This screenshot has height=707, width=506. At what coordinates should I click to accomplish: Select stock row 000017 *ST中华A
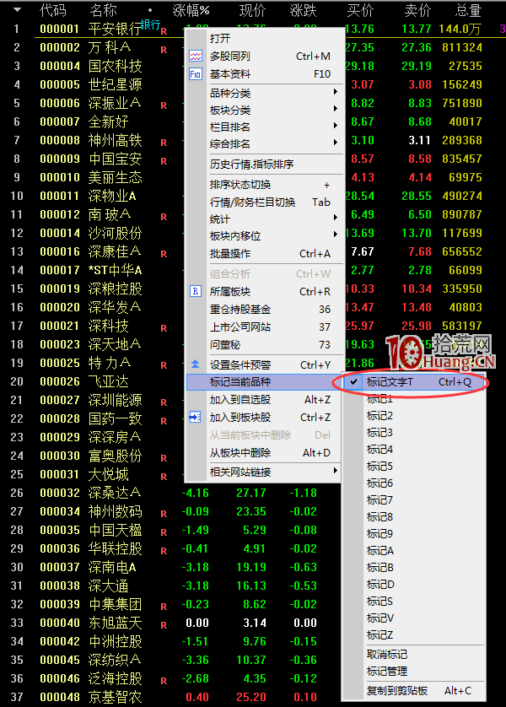[x=90, y=270]
